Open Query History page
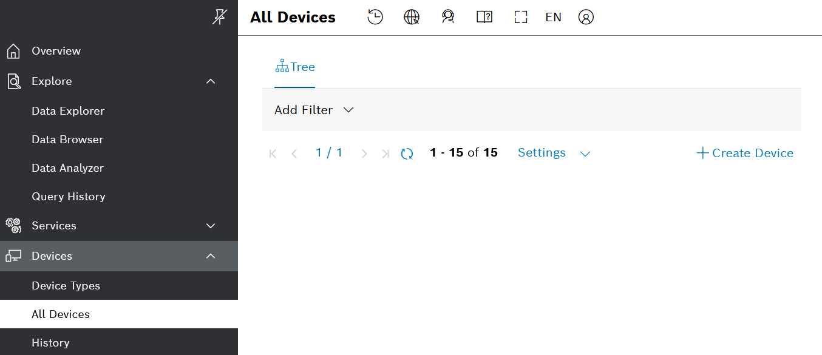Screen dimensions: 822x355 pyautogui.click(x=69, y=197)
